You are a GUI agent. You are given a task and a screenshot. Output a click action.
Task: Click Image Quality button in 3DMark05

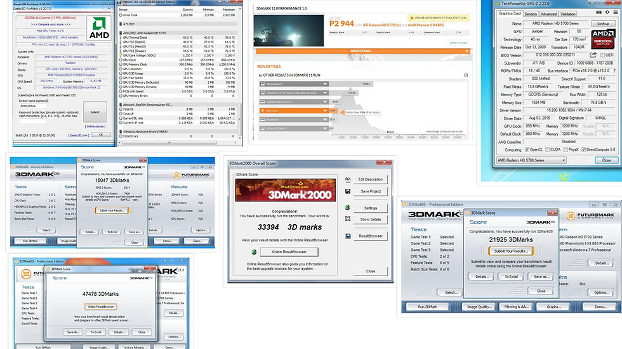click(479, 307)
